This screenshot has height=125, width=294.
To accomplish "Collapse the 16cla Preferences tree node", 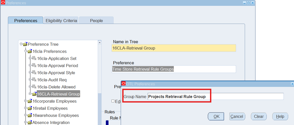I will (26, 51).
